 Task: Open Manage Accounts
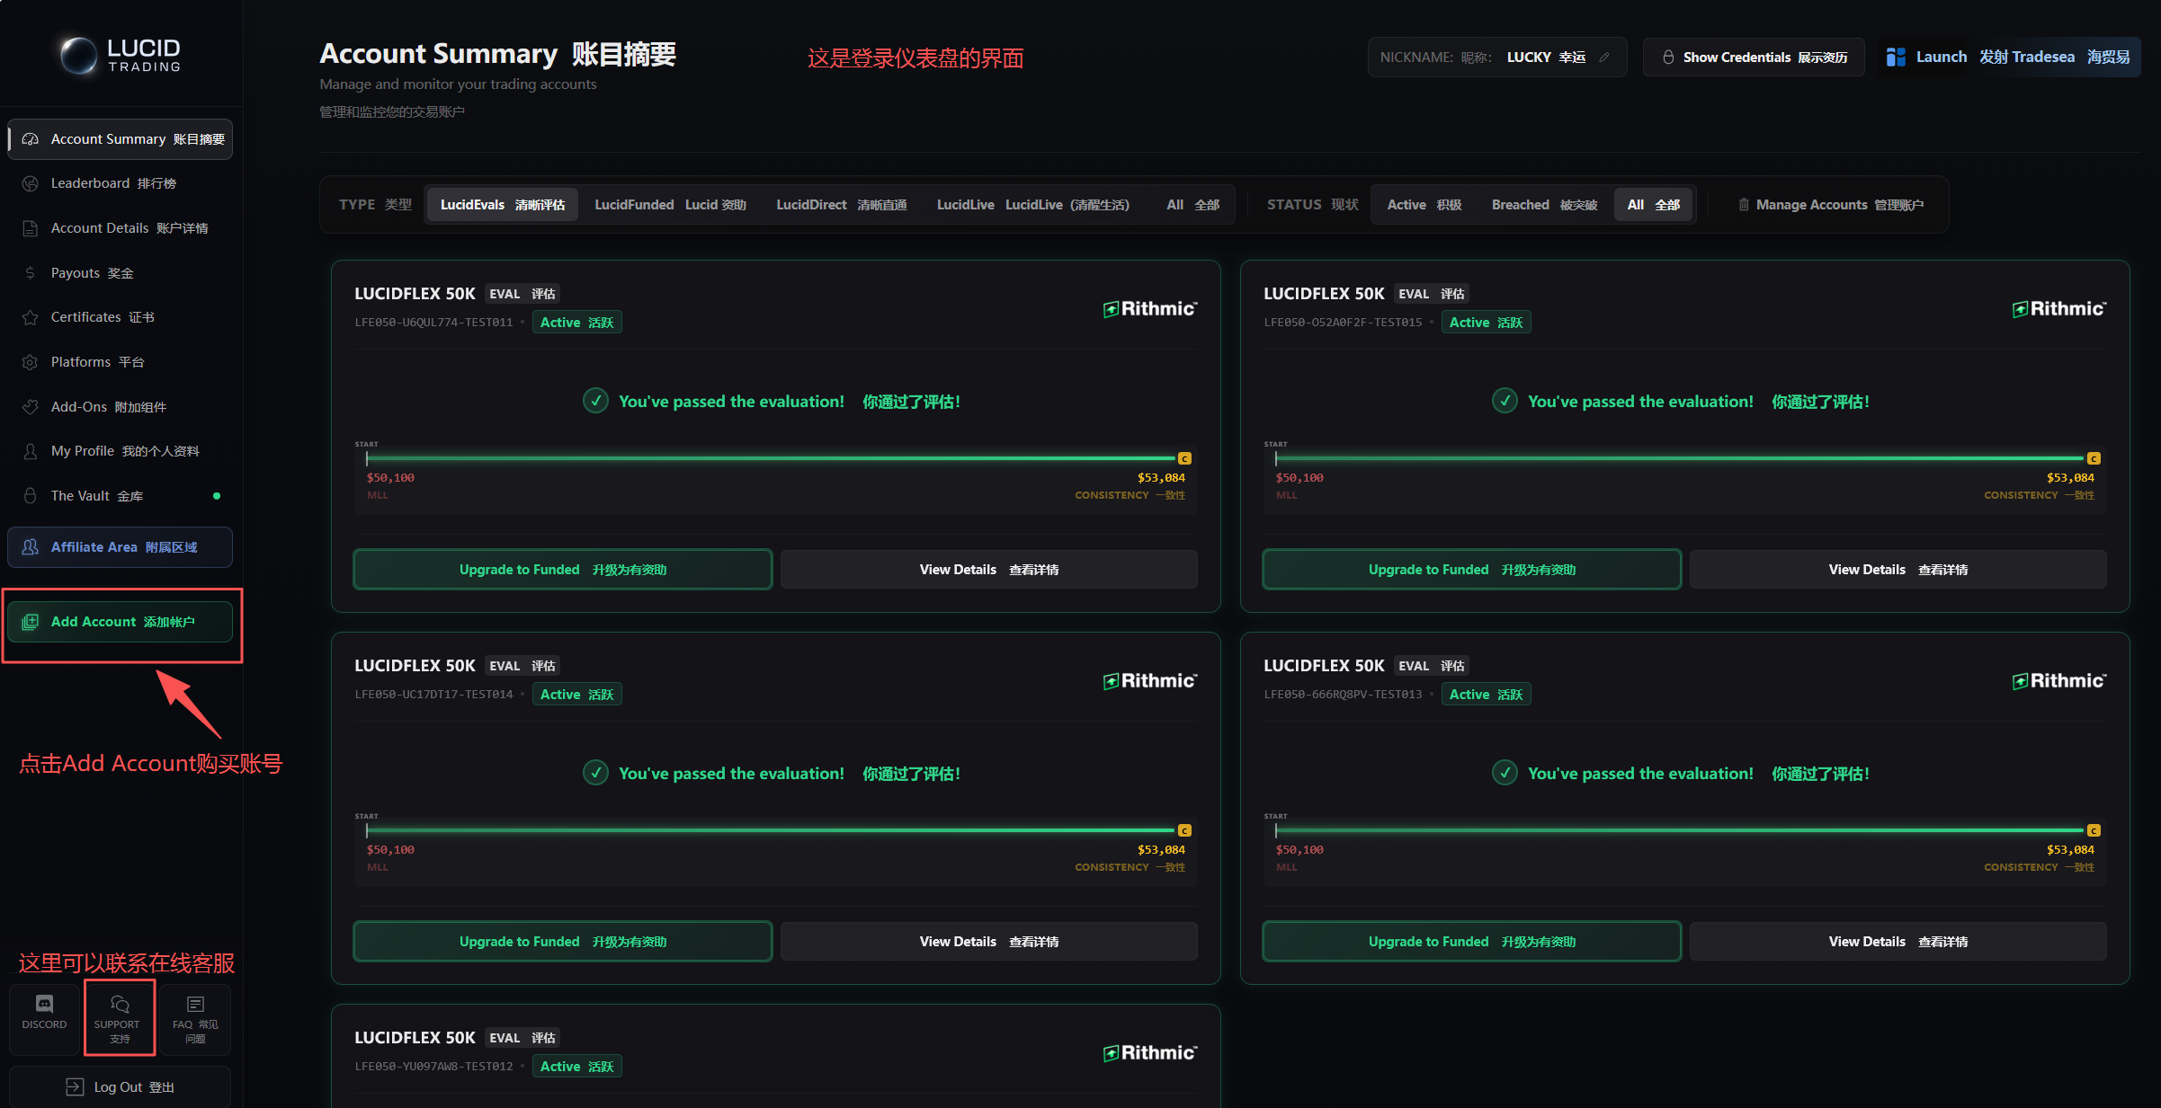point(1831,205)
